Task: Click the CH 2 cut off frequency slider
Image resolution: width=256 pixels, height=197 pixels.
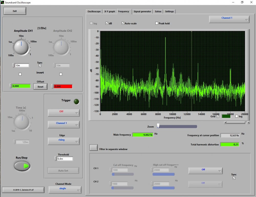Action: tap(122, 188)
